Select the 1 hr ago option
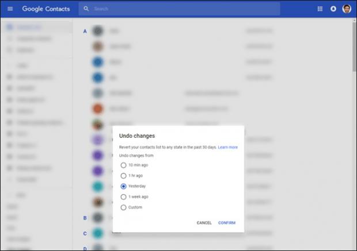The width and height of the screenshot is (357, 251). 123,176
